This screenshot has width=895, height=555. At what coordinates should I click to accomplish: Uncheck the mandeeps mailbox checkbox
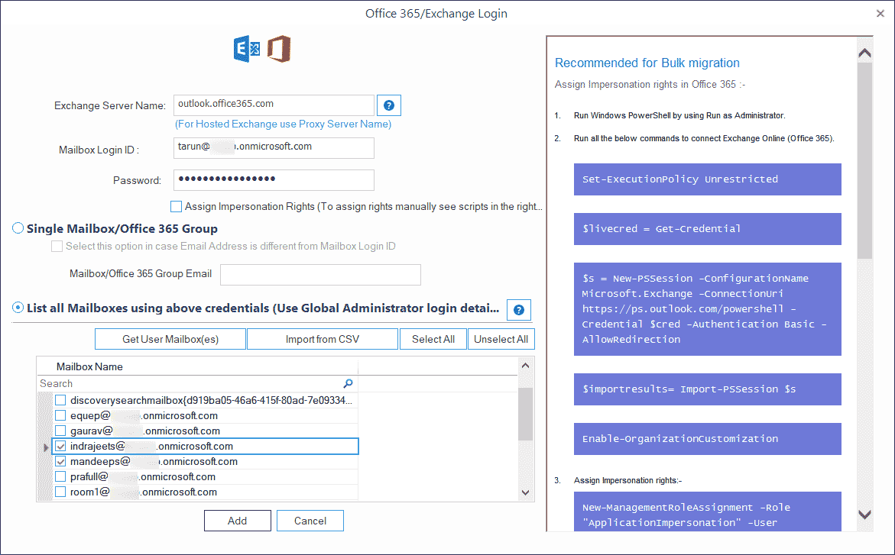coord(60,461)
